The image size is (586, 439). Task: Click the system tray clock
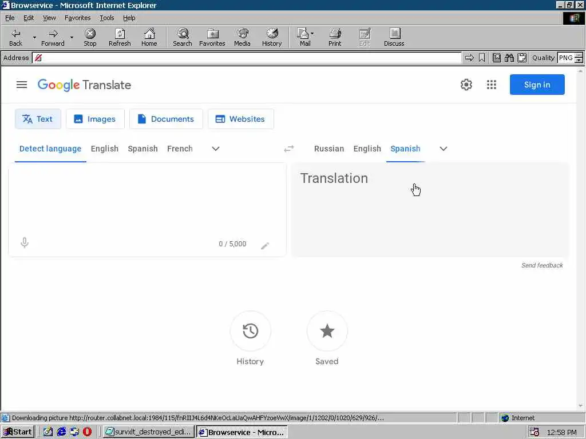pyautogui.click(x=562, y=432)
